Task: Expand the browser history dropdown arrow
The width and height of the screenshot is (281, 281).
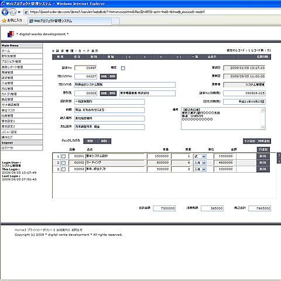Action: click(x=19, y=12)
